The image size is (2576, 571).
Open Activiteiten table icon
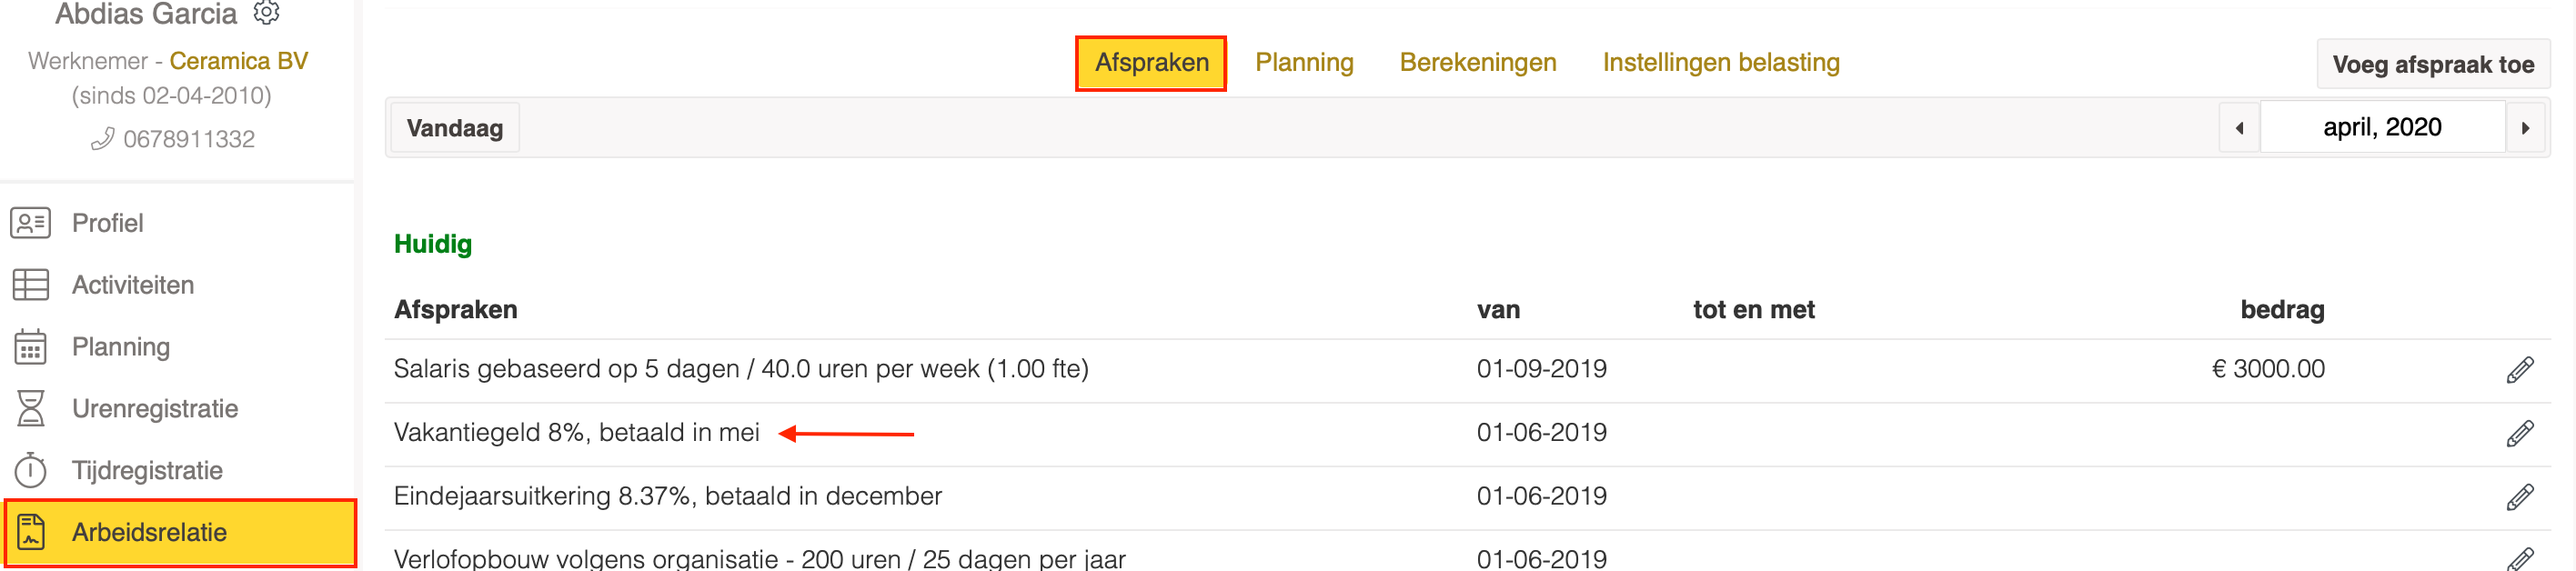[30, 285]
